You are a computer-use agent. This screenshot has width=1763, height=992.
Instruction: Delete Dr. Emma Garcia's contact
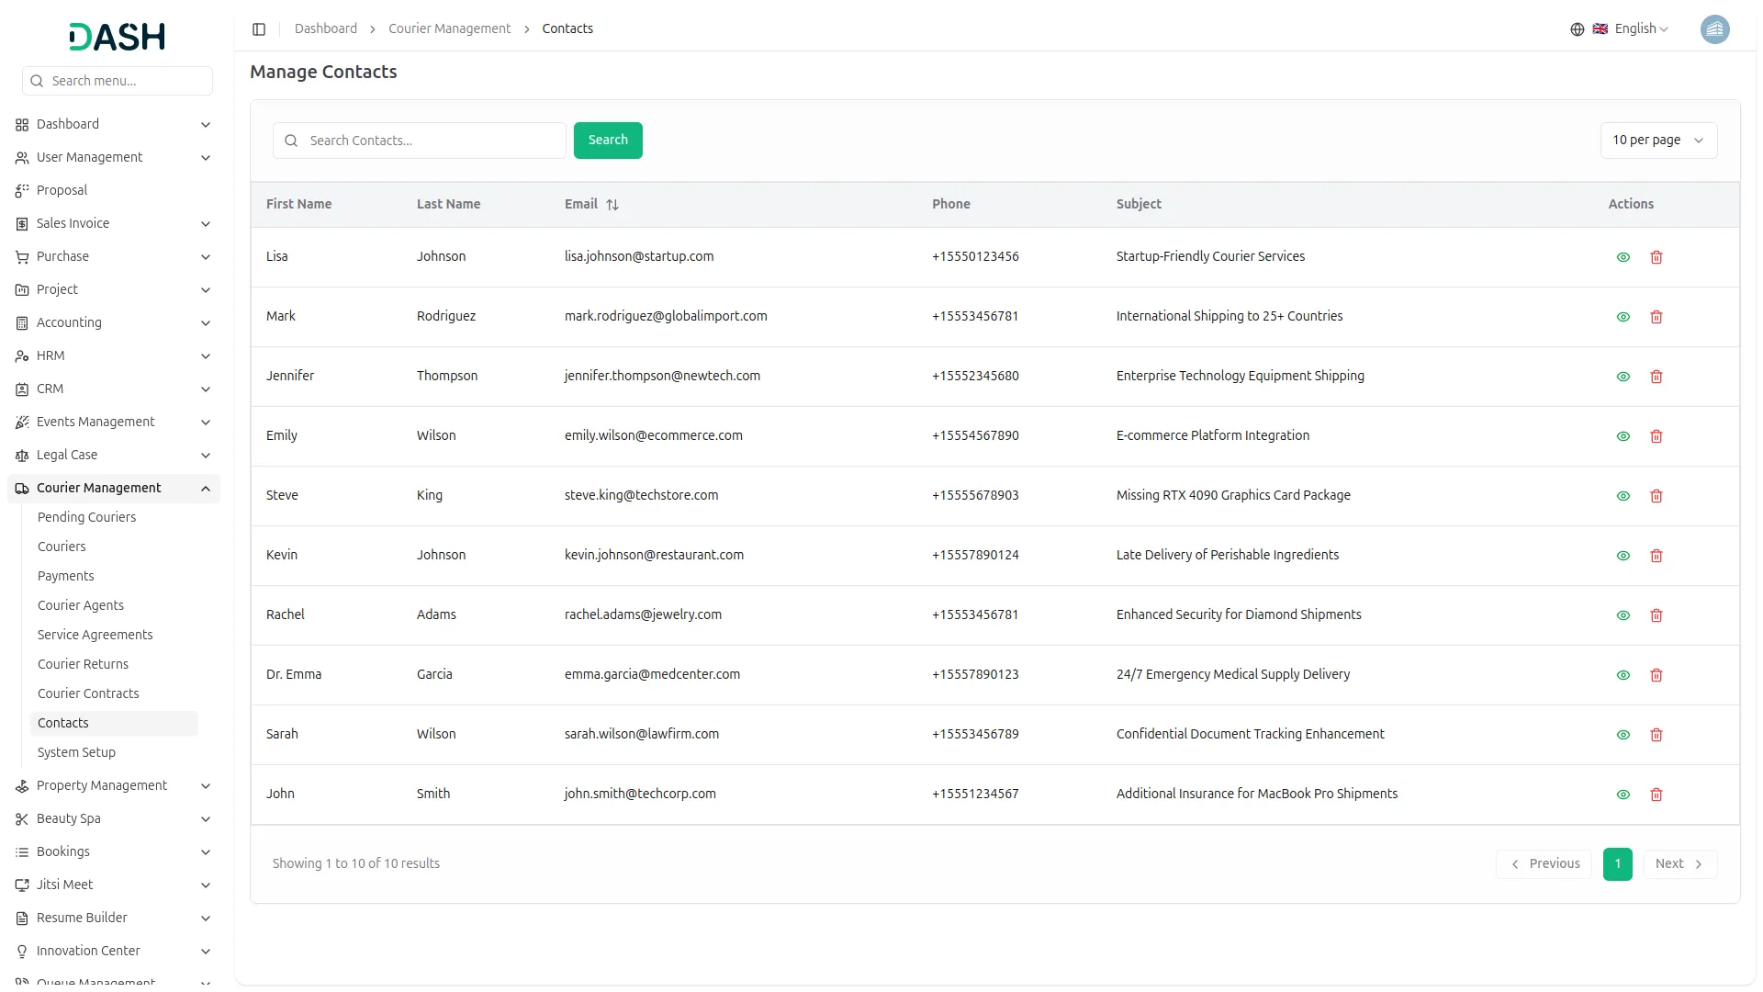tap(1656, 675)
